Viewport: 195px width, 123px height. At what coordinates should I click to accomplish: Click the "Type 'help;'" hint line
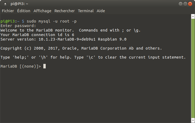(93, 57)
